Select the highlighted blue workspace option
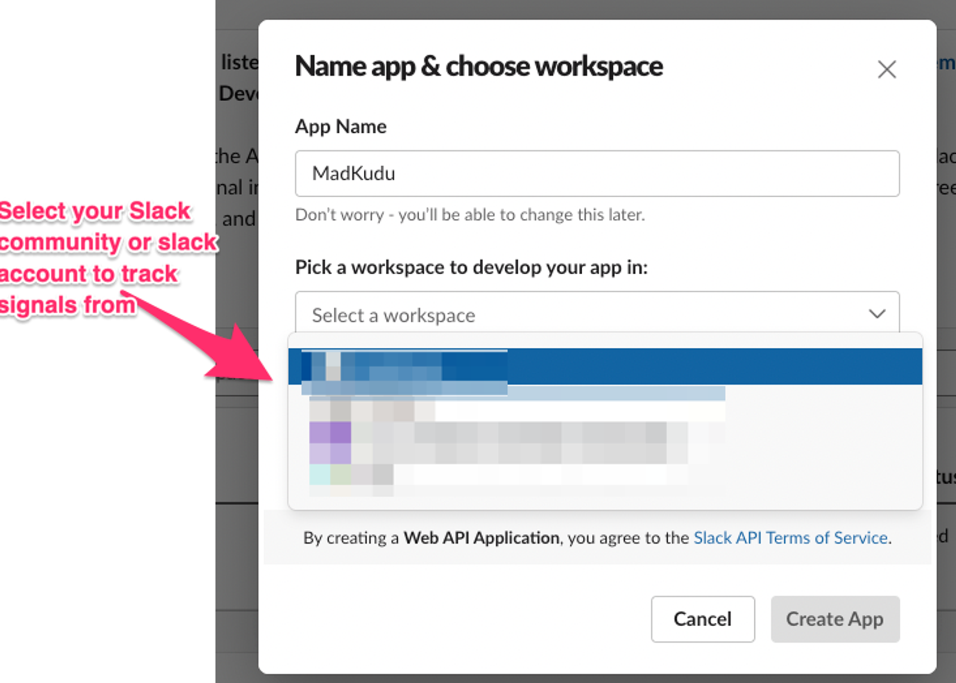 point(605,366)
